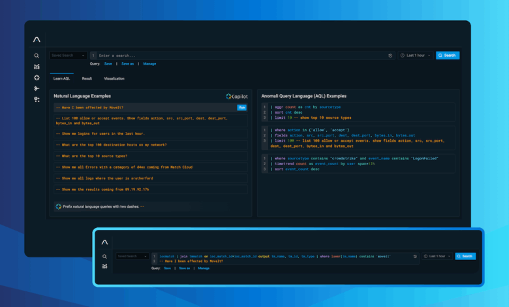Viewport: 509px width, 307px height.
Task: Click the 'Enter a search...' query field
Action: [242, 56]
